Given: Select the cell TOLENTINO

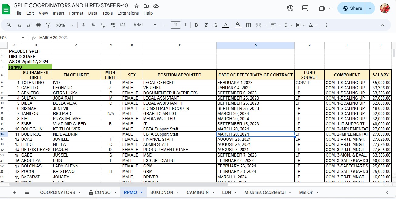Looking at the screenshot, I should [x=36, y=83].
